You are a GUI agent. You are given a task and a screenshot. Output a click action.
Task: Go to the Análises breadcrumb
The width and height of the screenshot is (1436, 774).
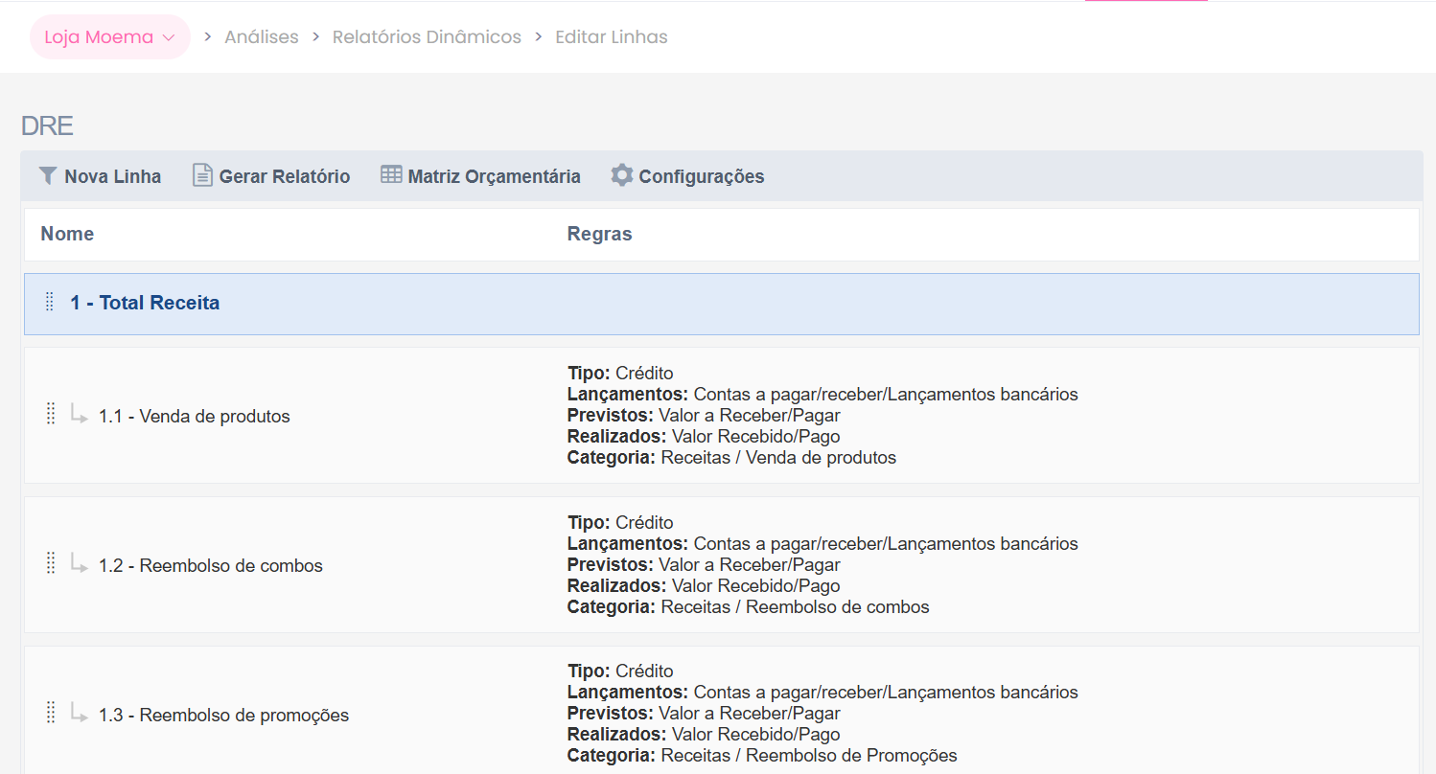262,37
